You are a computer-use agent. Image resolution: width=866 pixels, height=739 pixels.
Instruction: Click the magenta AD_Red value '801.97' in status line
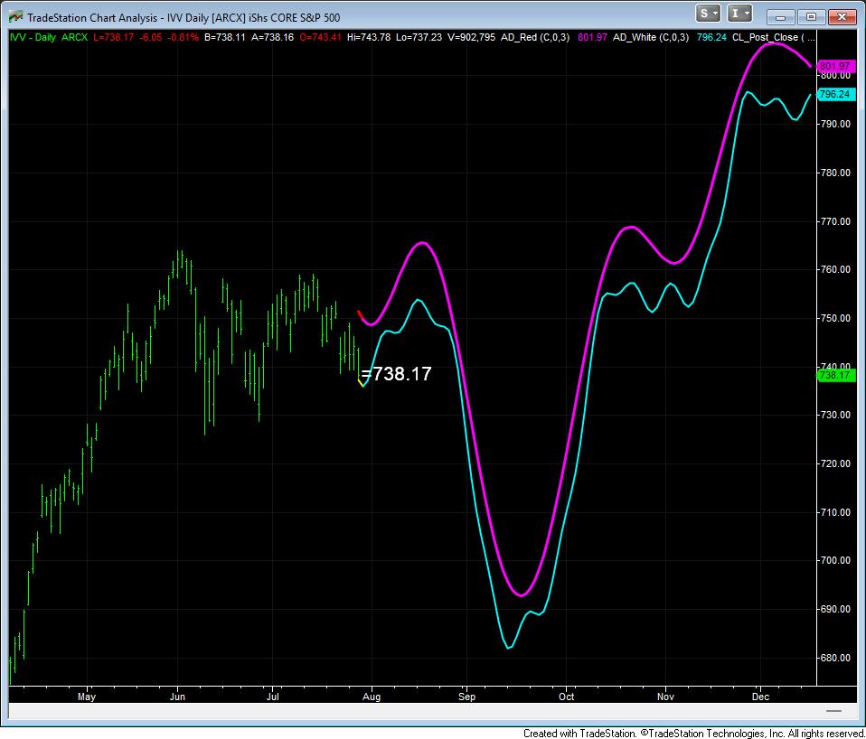(592, 38)
